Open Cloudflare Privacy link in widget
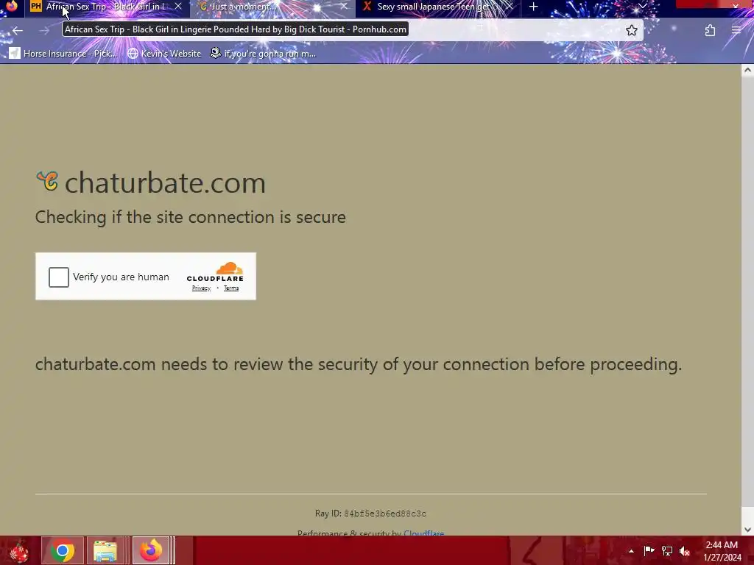 [201, 288]
